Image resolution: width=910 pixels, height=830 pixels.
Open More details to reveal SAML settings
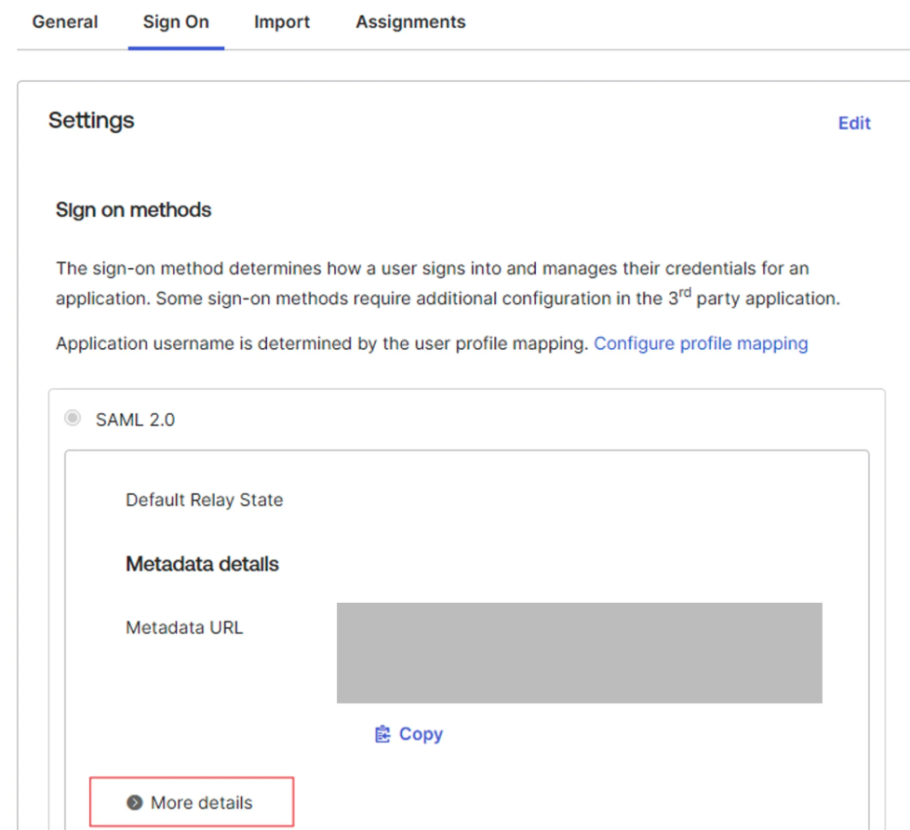tap(191, 801)
